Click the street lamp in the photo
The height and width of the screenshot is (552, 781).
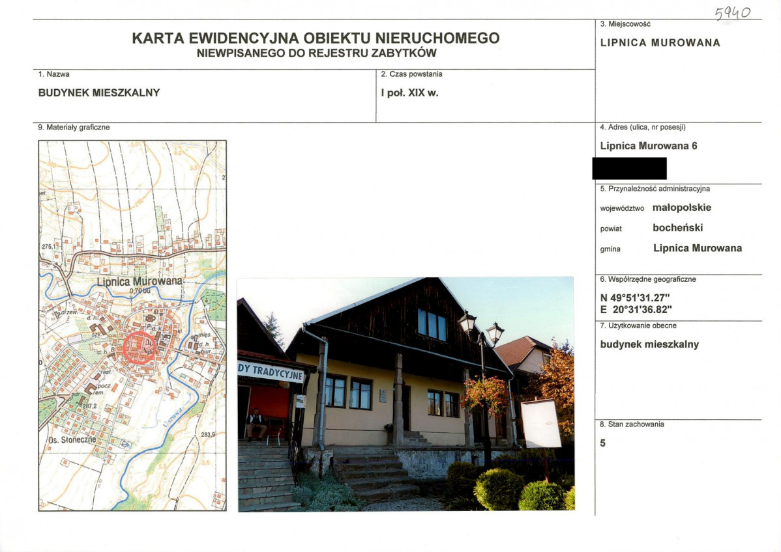tap(482, 388)
